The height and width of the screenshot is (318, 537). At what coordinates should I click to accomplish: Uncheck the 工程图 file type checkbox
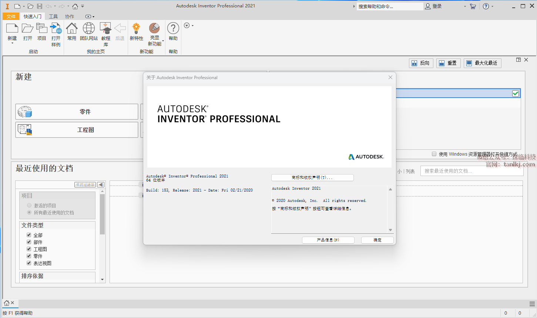click(29, 249)
